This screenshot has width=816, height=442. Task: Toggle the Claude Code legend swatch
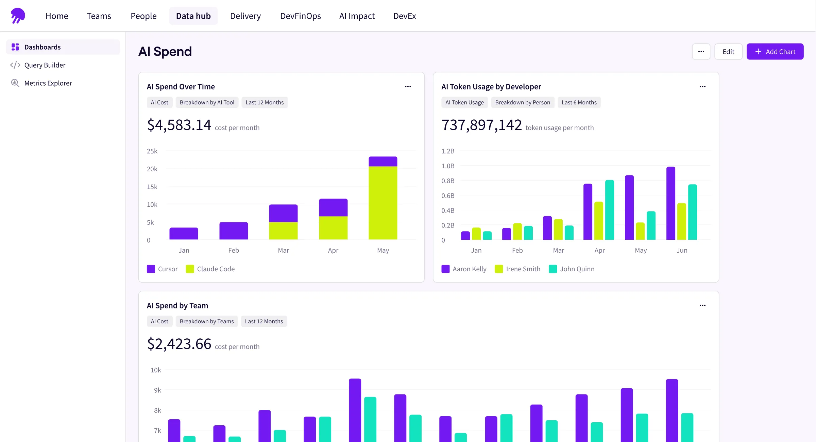(x=190, y=269)
